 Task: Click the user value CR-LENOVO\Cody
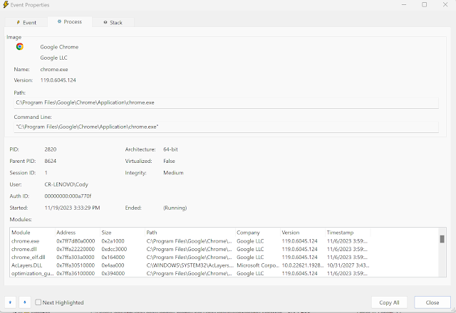point(66,184)
